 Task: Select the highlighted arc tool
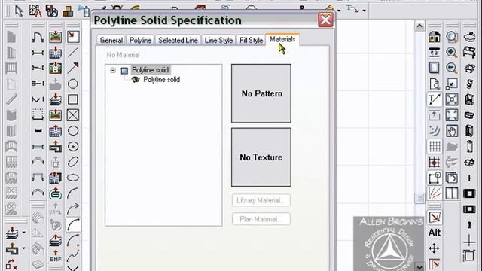(x=73, y=224)
